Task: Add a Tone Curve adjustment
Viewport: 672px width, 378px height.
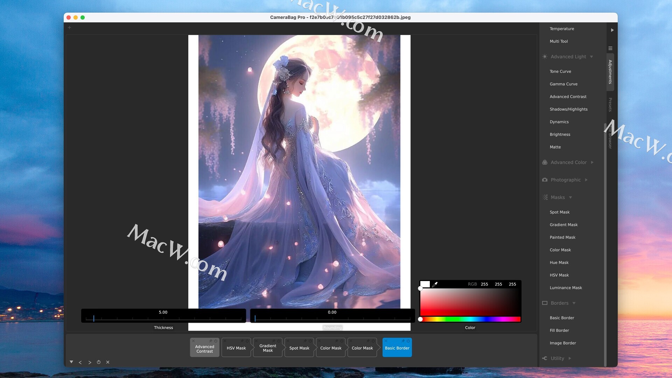Action: (560, 71)
